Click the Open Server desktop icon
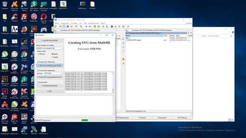Viewport: 246px width, 138px height. 34,6
